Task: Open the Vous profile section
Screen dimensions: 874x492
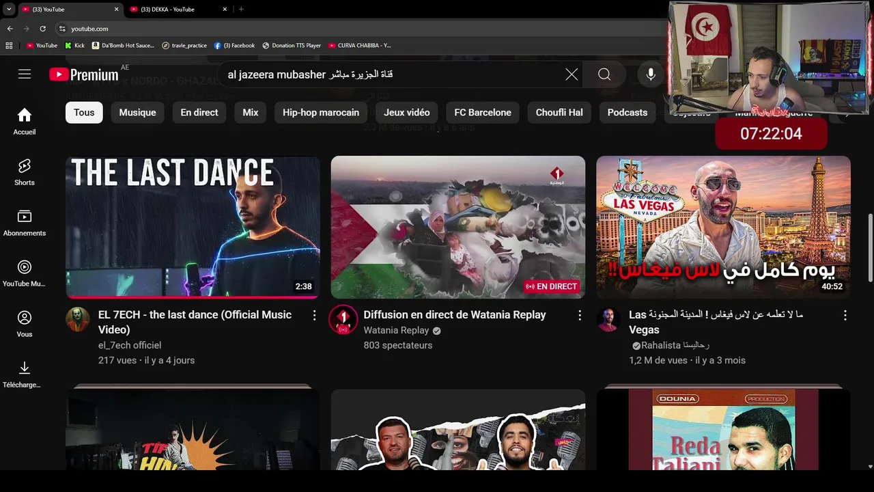Action: click(25, 324)
